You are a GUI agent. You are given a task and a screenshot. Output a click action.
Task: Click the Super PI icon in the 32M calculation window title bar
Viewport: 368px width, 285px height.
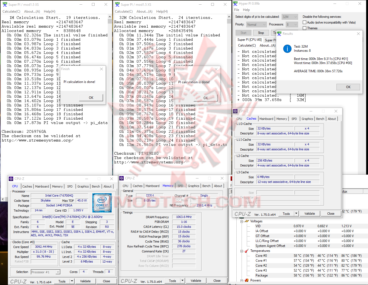117,4
